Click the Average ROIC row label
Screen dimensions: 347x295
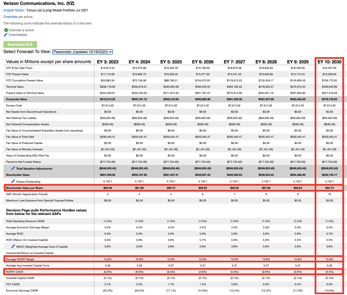coord(15,234)
